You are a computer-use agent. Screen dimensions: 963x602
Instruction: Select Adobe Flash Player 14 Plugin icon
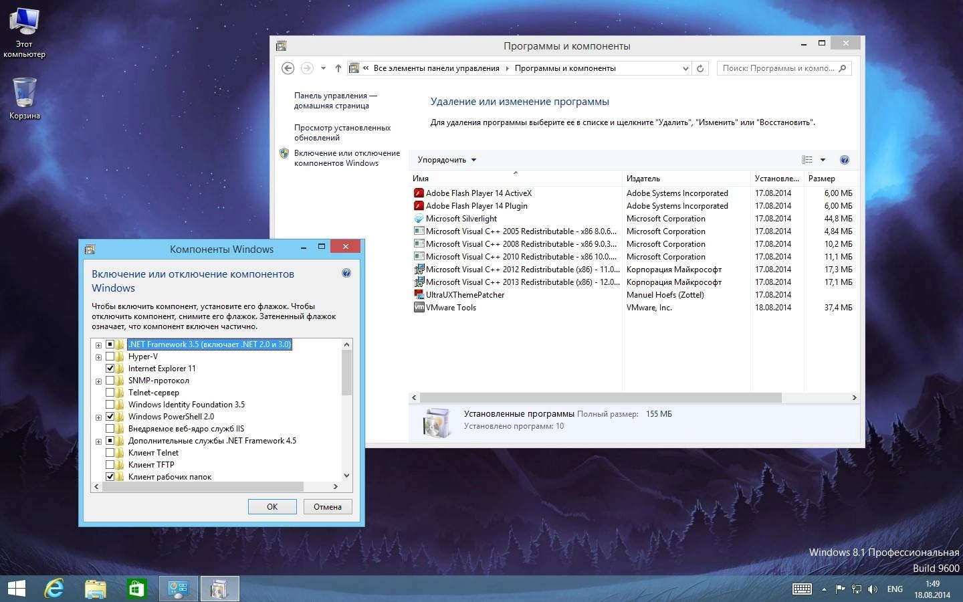pyautogui.click(x=419, y=206)
